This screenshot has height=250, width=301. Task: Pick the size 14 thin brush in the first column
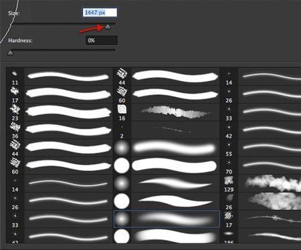[60, 184]
